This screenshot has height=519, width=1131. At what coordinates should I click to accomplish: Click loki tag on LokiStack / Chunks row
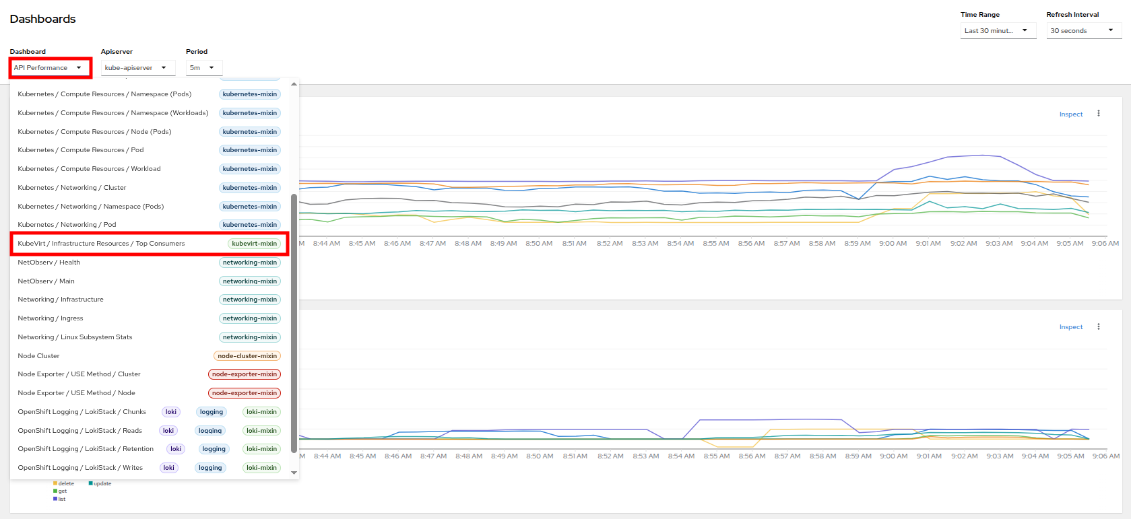pos(171,412)
